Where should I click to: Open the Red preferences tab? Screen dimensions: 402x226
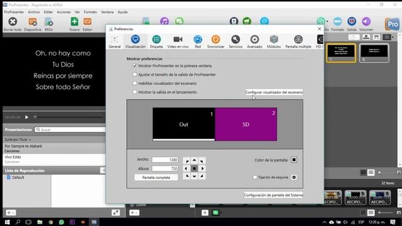click(x=198, y=41)
